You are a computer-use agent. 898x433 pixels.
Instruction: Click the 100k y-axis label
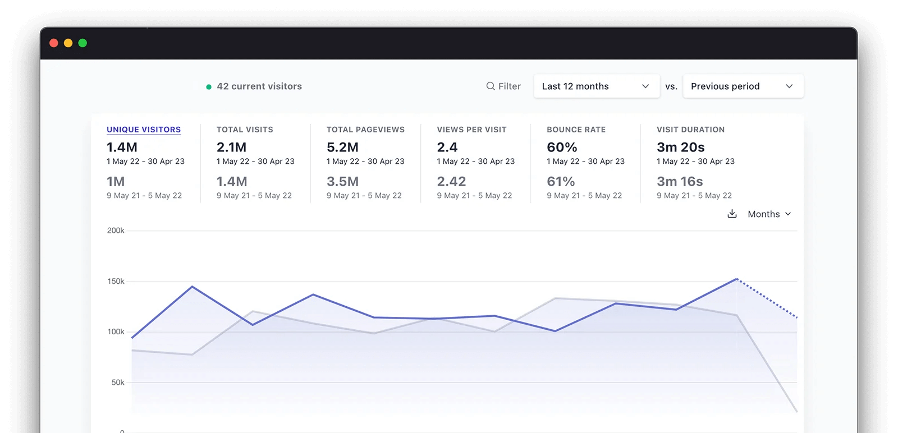click(116, 331)
